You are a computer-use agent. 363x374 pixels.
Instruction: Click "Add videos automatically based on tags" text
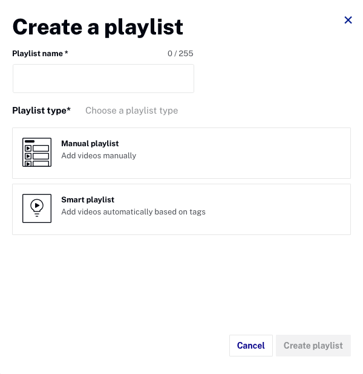(133, 212)
